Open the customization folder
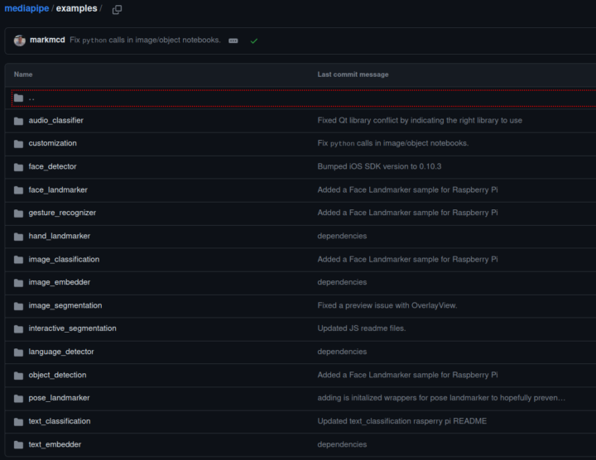 point(52,143)
